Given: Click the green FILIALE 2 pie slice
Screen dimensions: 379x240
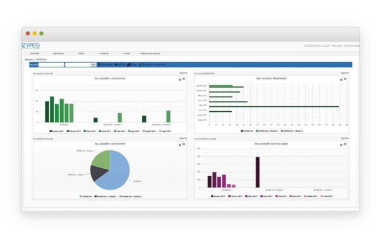Looking at the screenshot, I should [x=104, y=160].
